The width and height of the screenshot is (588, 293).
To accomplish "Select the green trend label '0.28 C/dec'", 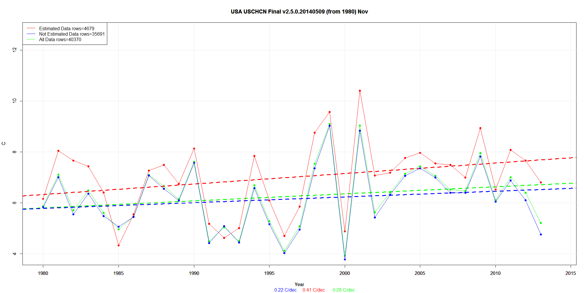I will pyautogui.click(x=344, y=290).
